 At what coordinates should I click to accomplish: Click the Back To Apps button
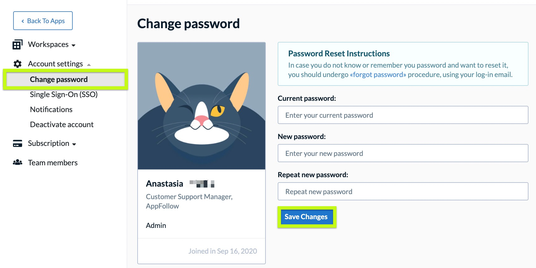(43, 21)
